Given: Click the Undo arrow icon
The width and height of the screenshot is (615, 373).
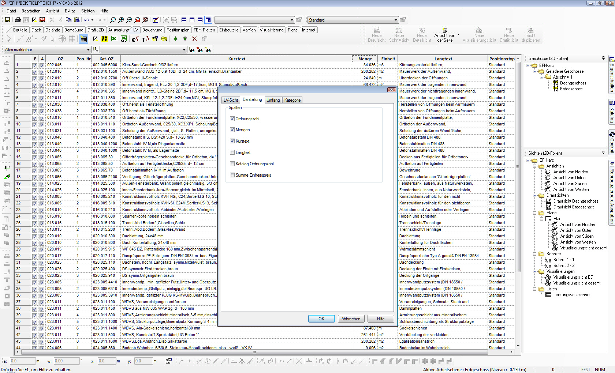Looking at the screenshot, I should tap(87, 20).
